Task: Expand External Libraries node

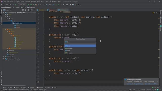Action: [4, 57]
